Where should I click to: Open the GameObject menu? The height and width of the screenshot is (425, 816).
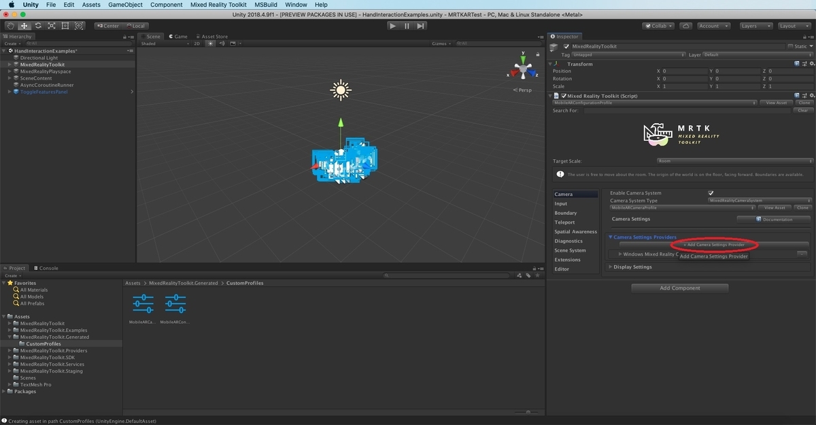point(125,5)
